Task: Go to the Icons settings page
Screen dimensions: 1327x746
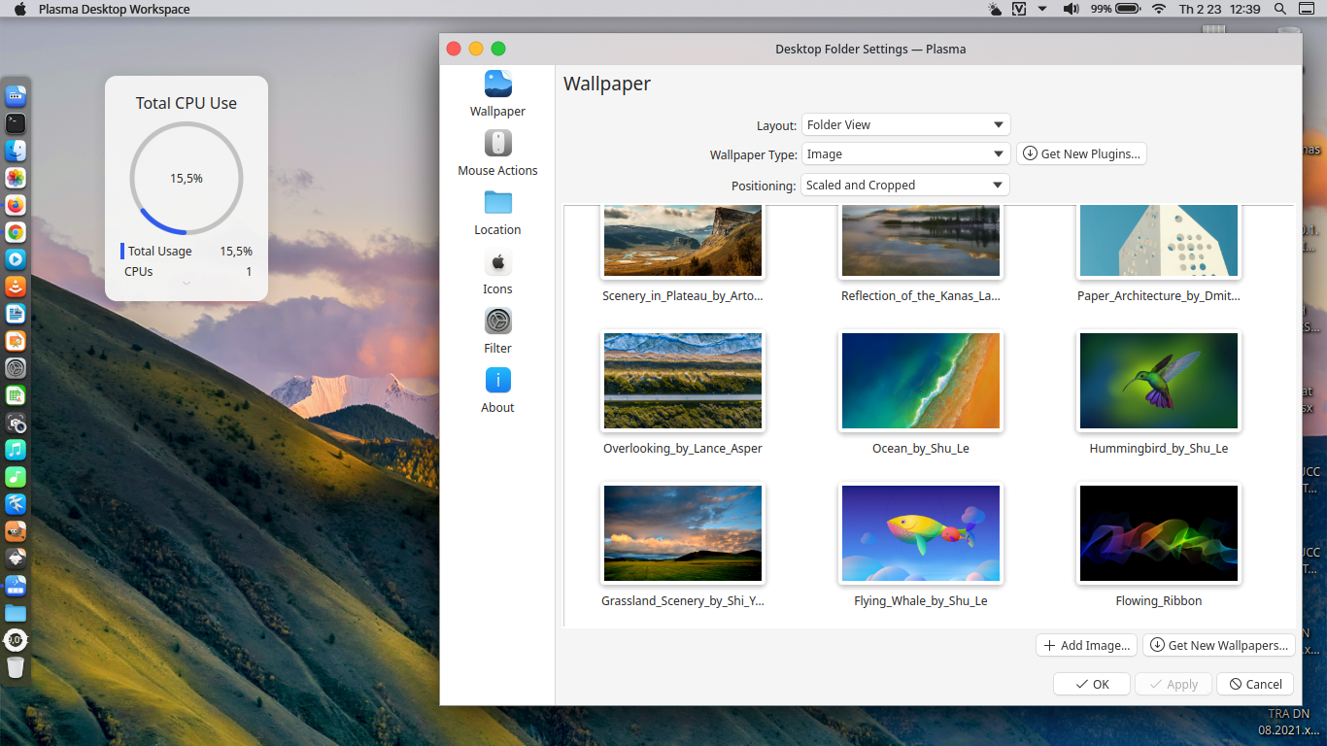Action: (x=497, y=272)
